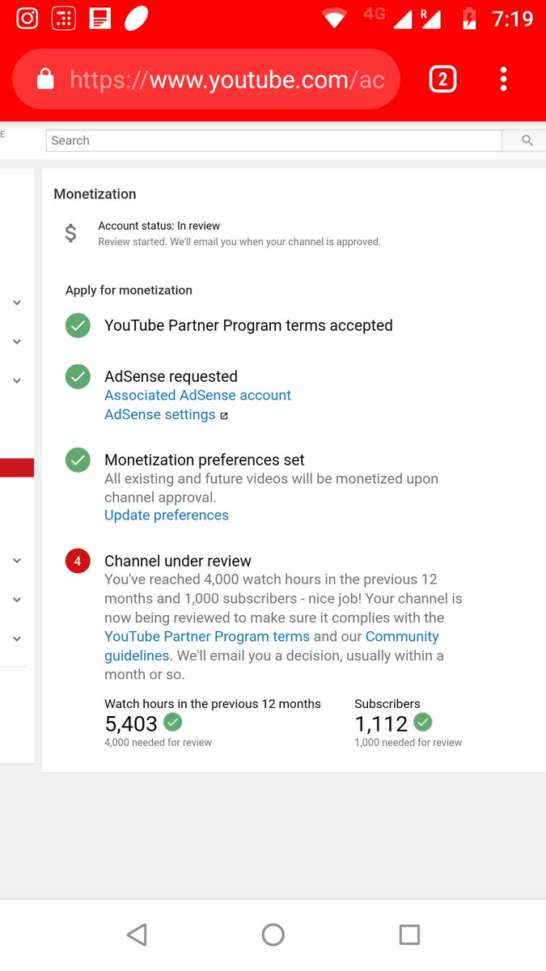
Task: Open the Instagram notification icon
Action: pyautogui.click(x=28, y=17)
